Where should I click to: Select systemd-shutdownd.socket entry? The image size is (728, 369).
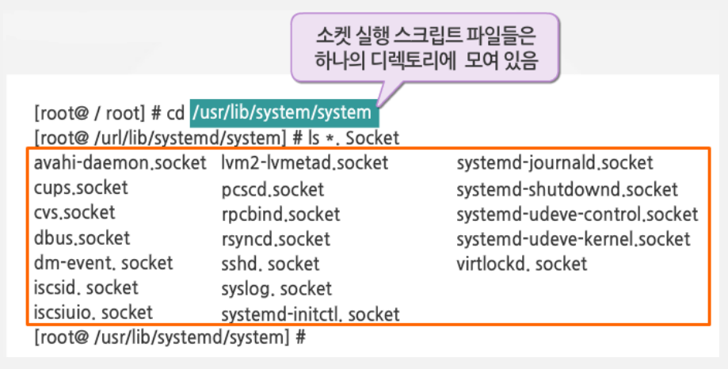tap(567, 189)
